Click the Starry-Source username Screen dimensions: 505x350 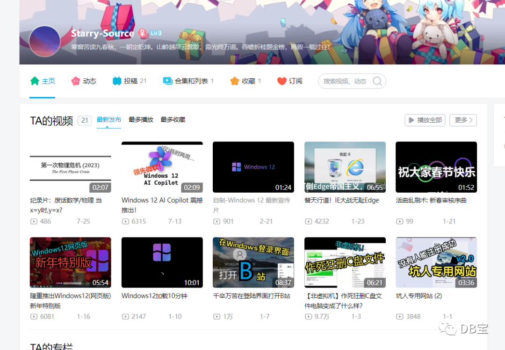point(102,33)
